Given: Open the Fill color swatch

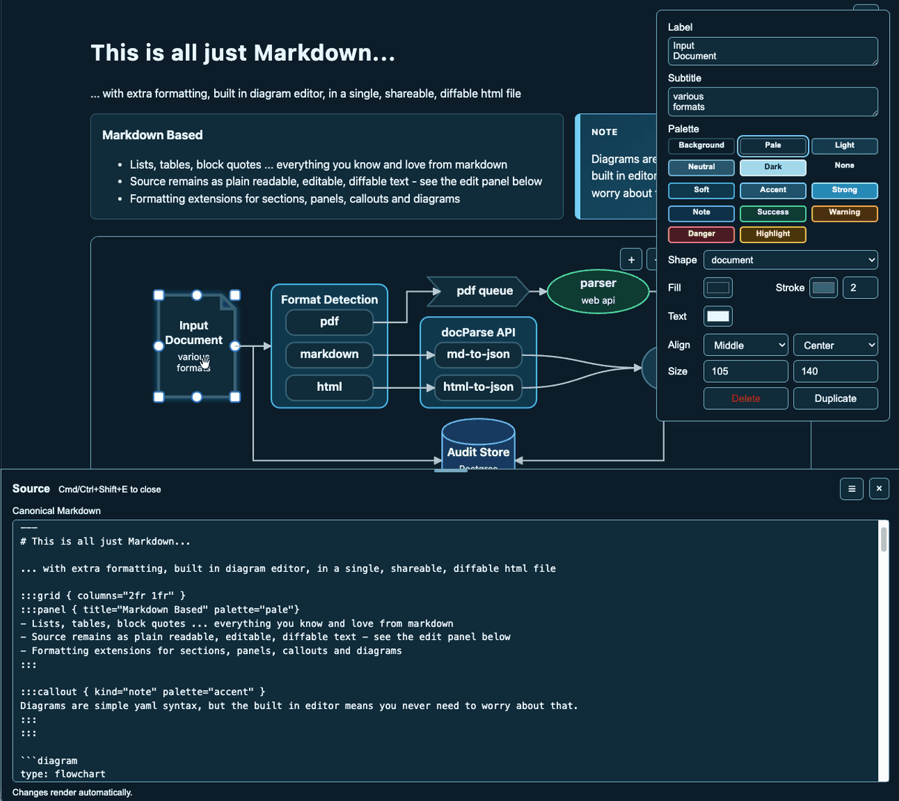Looking at the screenshot, I should point(717,287).
